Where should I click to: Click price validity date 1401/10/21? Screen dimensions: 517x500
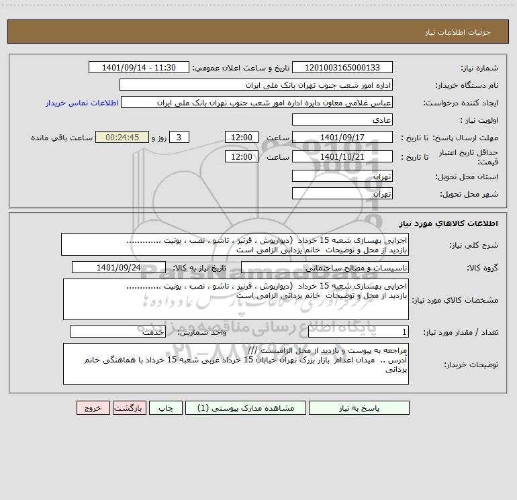point(342,156)
